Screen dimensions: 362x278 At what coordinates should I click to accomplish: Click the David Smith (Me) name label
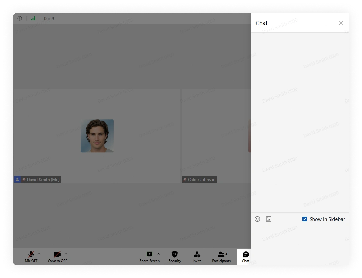(38, 179)
